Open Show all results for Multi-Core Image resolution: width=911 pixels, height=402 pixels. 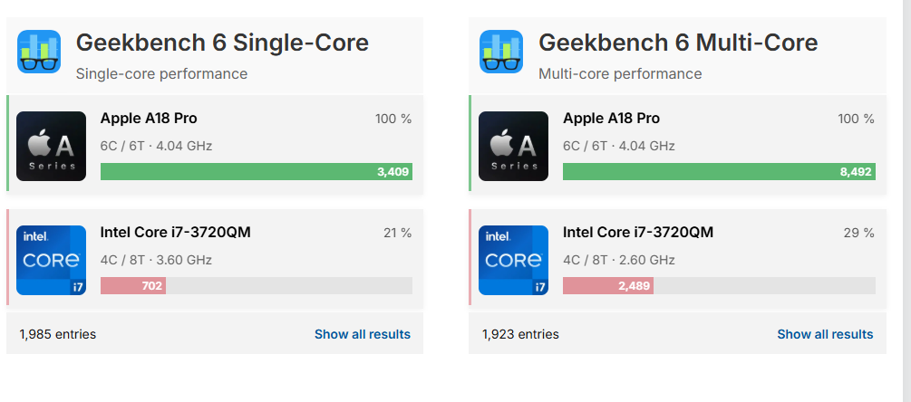(x=825, y=334)
